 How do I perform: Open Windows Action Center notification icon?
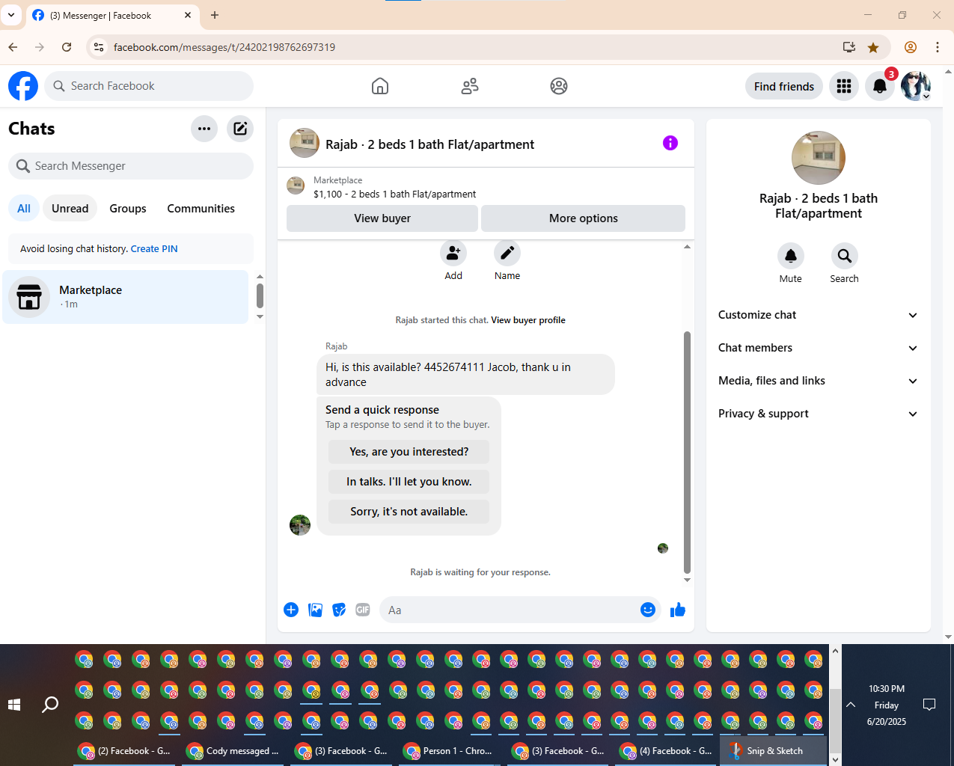pyautogui.click(x=929, y=705)
